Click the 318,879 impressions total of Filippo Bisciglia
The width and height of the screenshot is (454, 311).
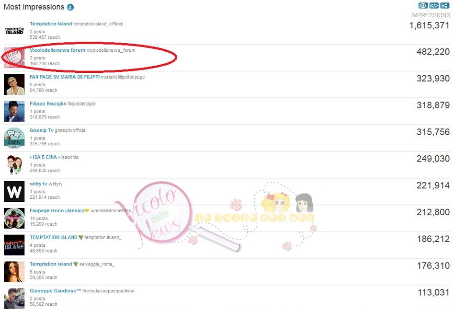[433, 105]
